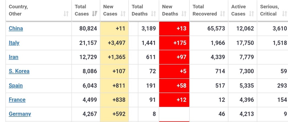Sort by the Active Cases arrows
The width and height of the screenshot is (288, 122).
point(251,14)
